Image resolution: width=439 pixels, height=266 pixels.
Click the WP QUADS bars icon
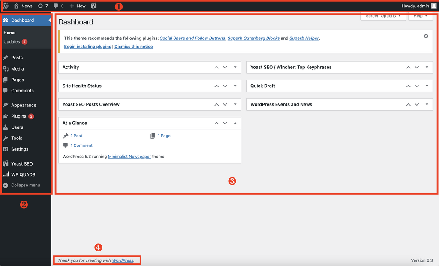point(5,174)
